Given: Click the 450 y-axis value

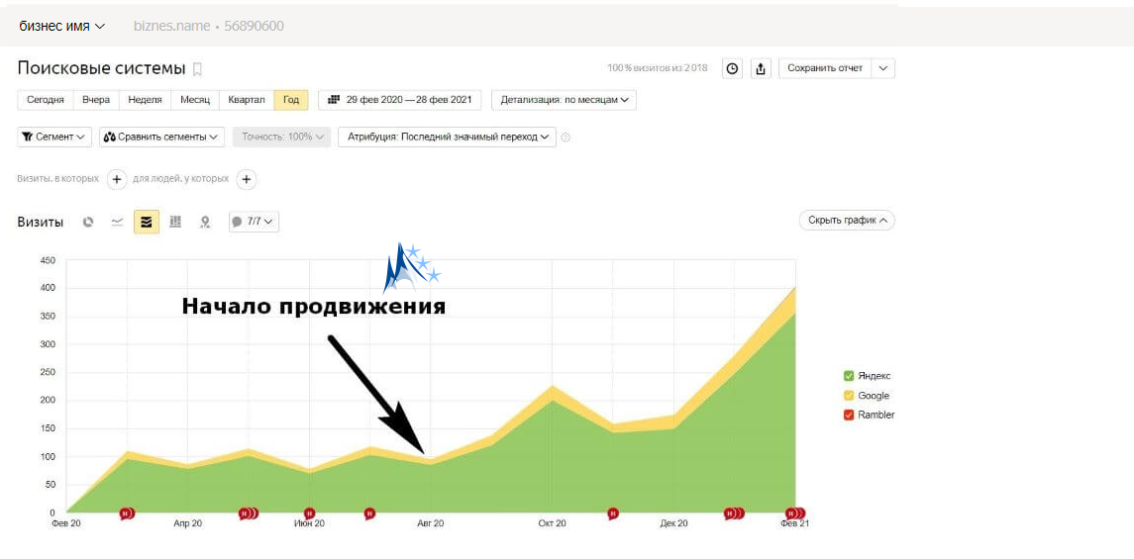Looking at the screenshot, I should 49,261.
